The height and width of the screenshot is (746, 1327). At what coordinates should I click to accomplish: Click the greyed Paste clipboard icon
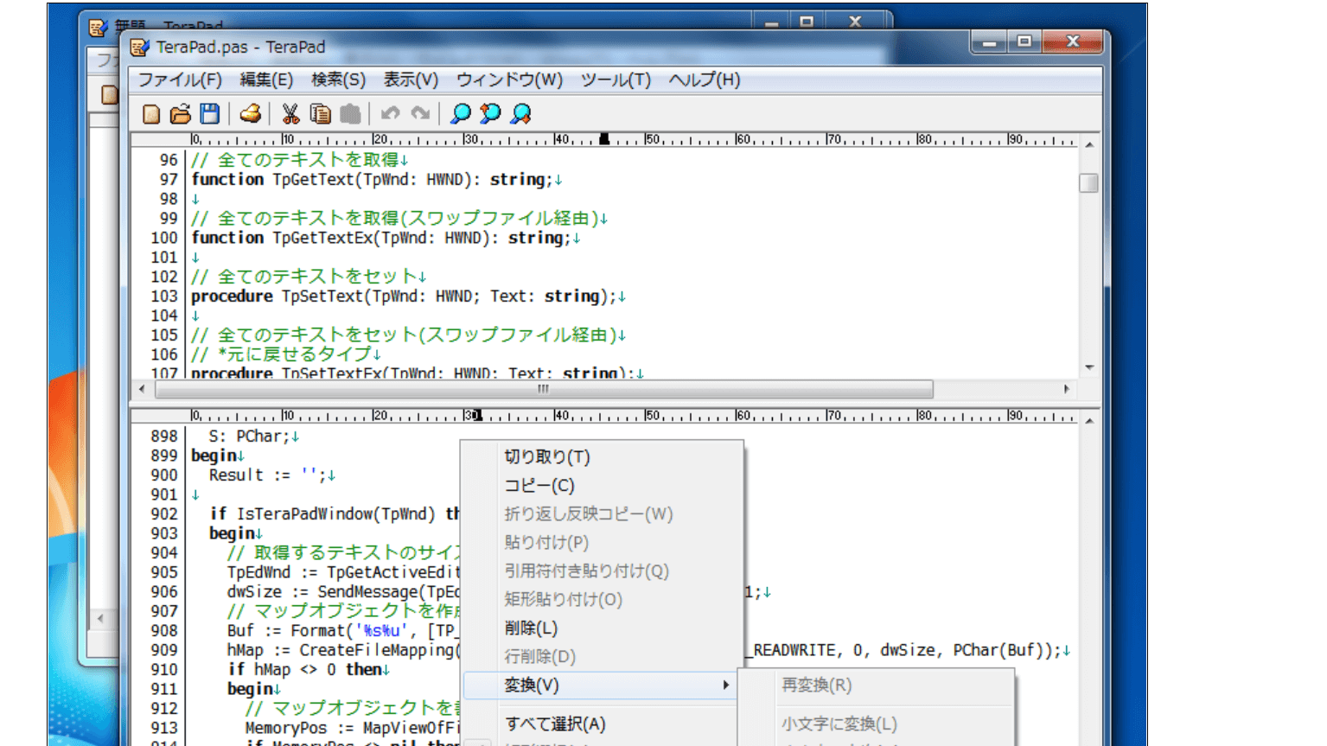(x=349, y=114)
